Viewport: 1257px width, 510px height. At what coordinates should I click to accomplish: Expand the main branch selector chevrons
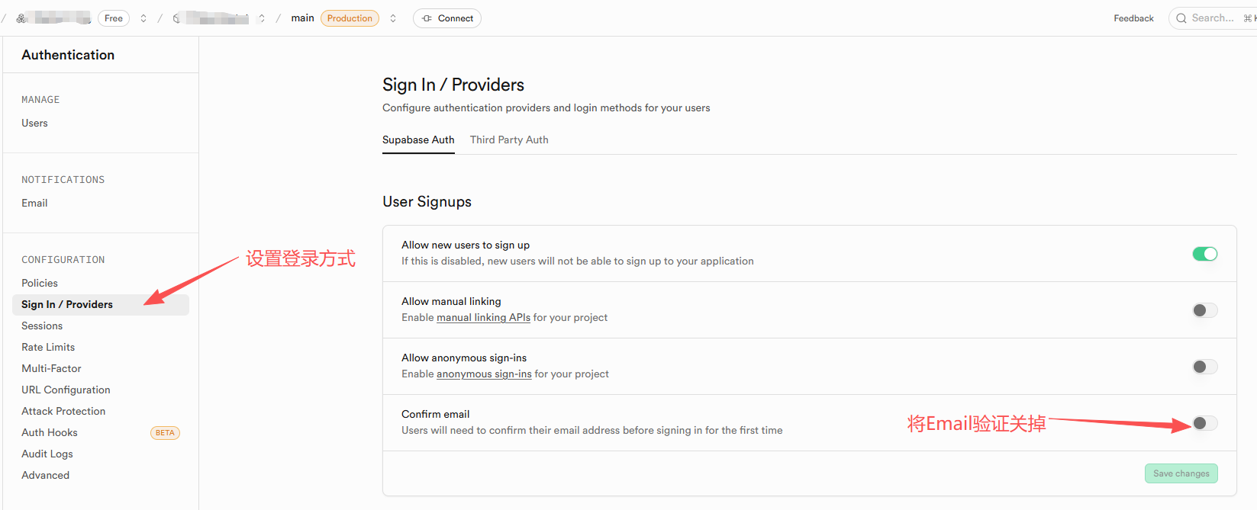pos(393,18)
